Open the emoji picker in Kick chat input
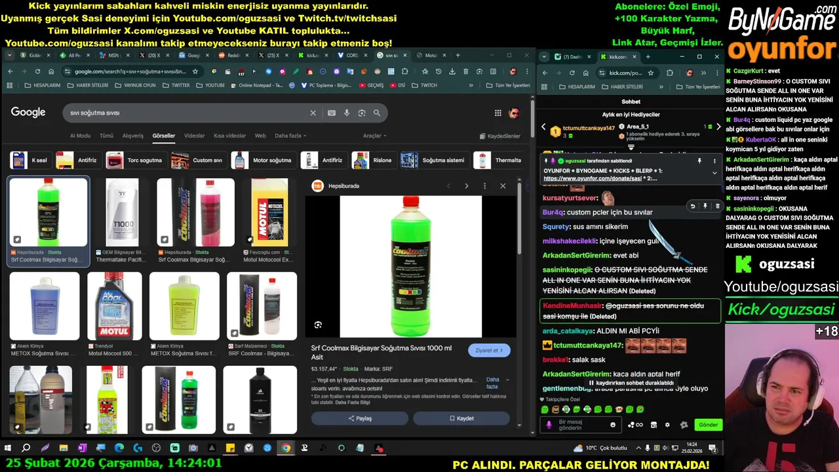Image resolution: width=839 pixels, height=472 pixels. coord(613,425)
